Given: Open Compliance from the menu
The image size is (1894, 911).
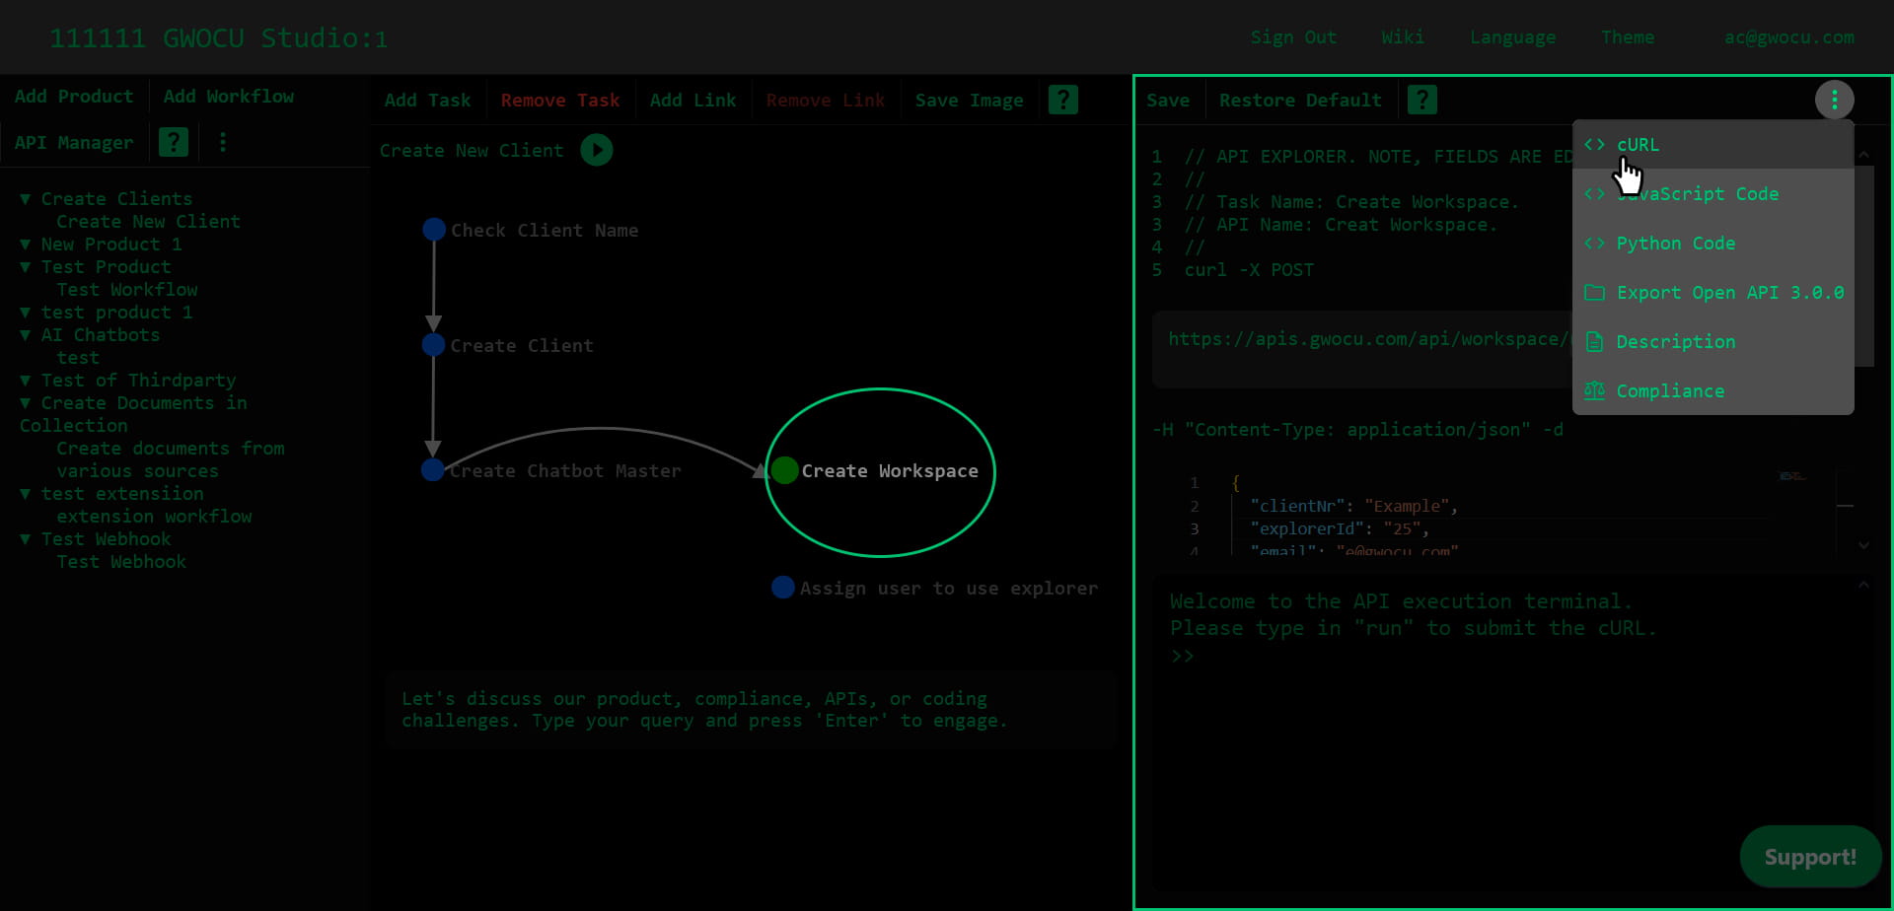Looking at the screenshot, I should (1713, 390).
